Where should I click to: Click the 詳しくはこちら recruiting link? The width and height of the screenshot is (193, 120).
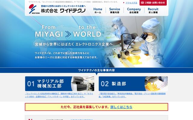121,107
